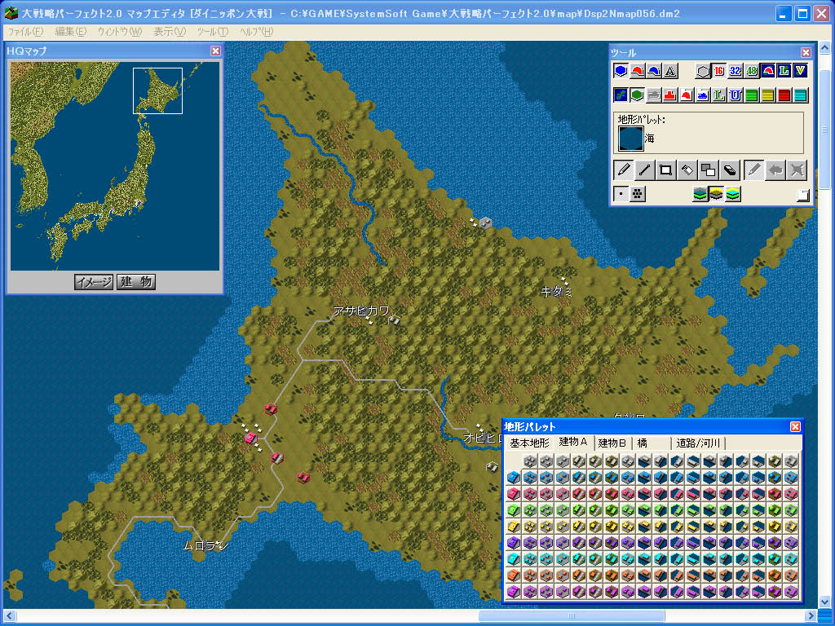Click the gray hexagon grid icon

coord(703,70)
